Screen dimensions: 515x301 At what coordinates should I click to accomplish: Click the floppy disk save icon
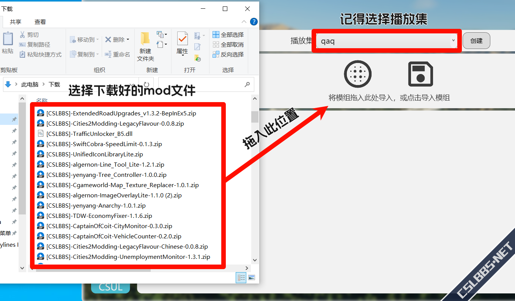pos(421,74)
